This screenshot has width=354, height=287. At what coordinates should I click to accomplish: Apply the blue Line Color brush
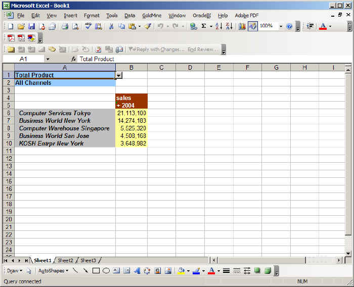196,270
